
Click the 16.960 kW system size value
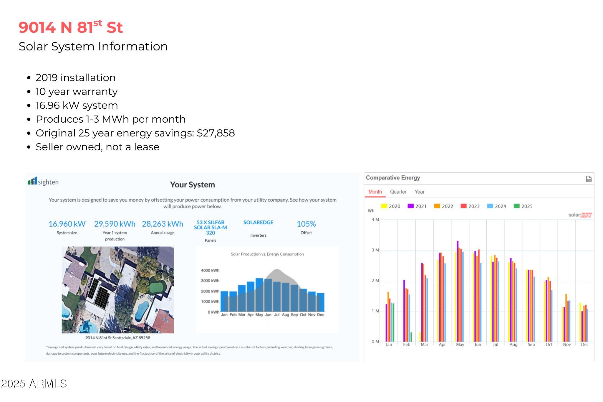(x=67, y=224)
